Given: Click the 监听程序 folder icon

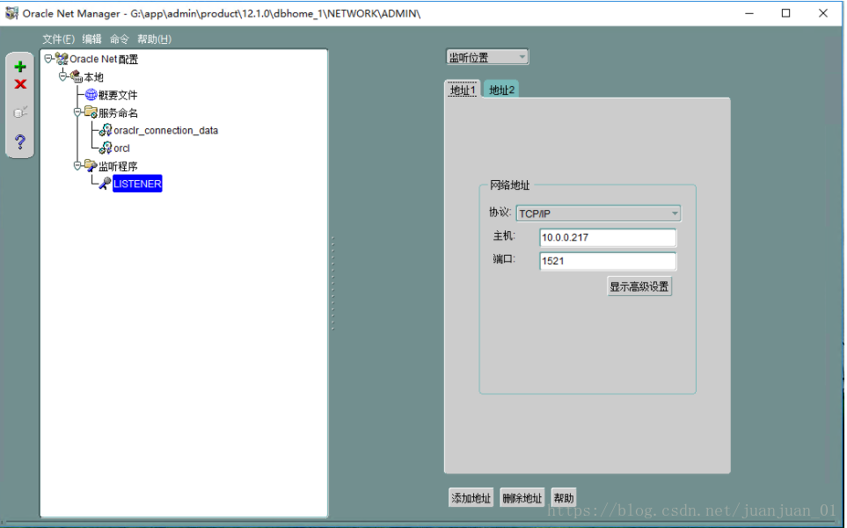Looking at the screenshot, I should tap(91, 165).
